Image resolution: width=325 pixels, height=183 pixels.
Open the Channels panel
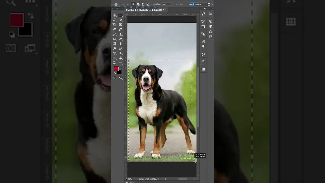point(210,32)
